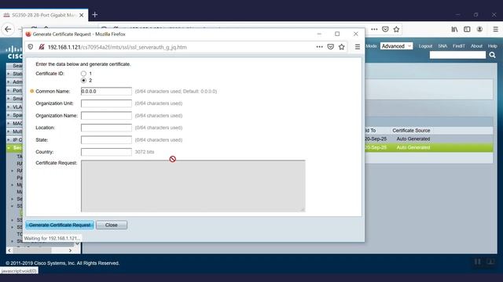The width and height of the screenshot is (503, 282).
Task: Click the SNA link
Action: pyautogui.click(x=442, y=46)
